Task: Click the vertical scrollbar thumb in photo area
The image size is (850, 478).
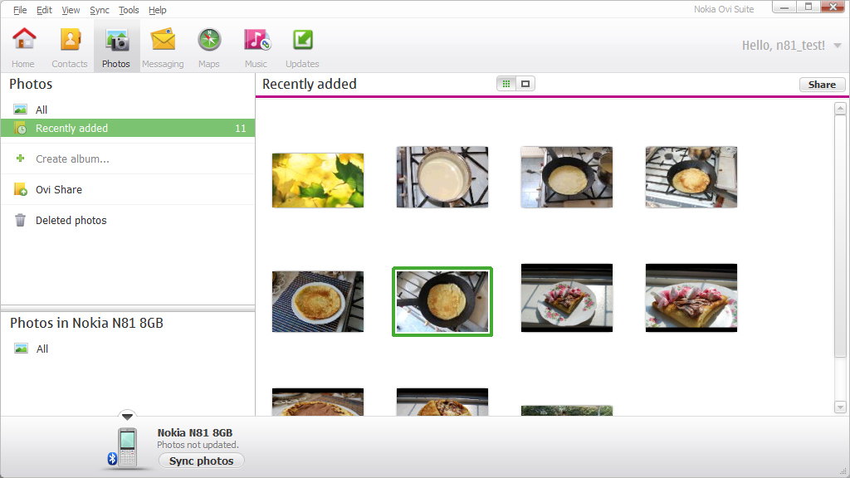Action: [840, 236]
